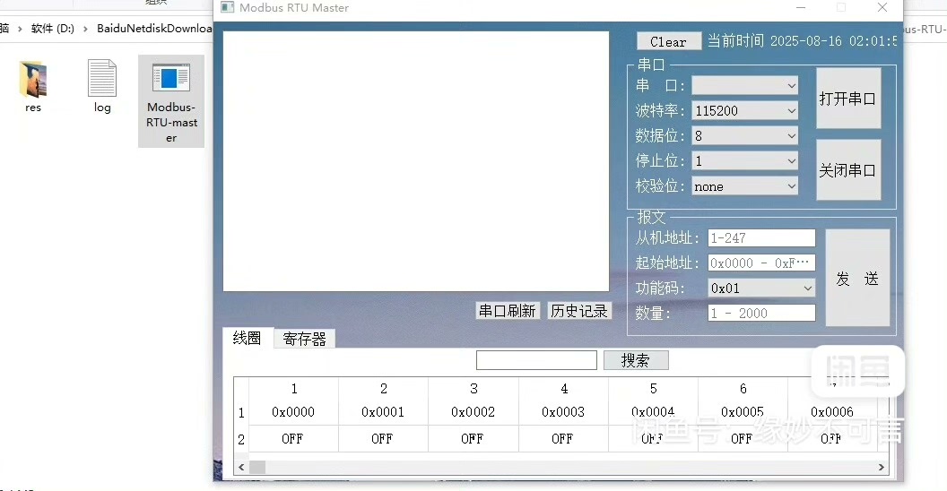Select coil address cell 0x0003
947x491 pixels.
point(563,412)
